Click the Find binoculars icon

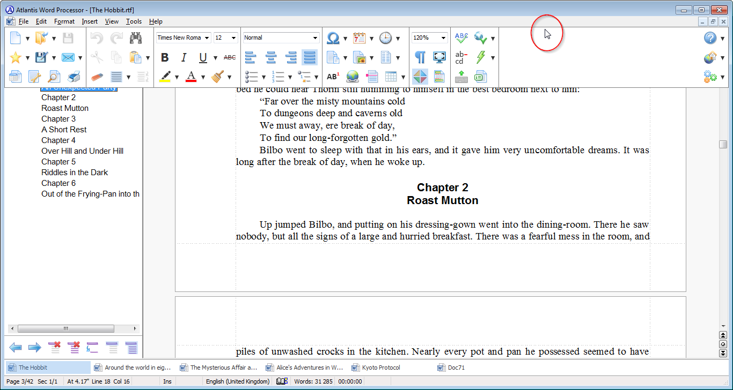(136, 38)
